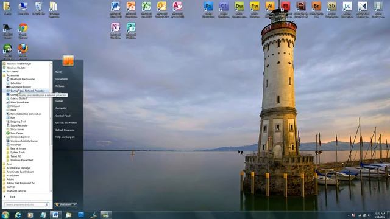
Task: Open Remote Desktop Connection
Action: [x=26, y=114]
